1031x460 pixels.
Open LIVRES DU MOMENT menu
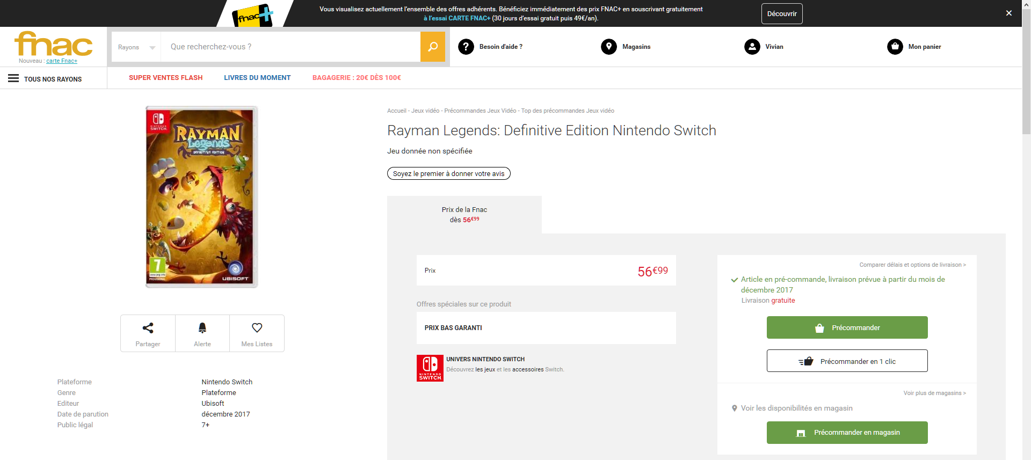[257, 78]
